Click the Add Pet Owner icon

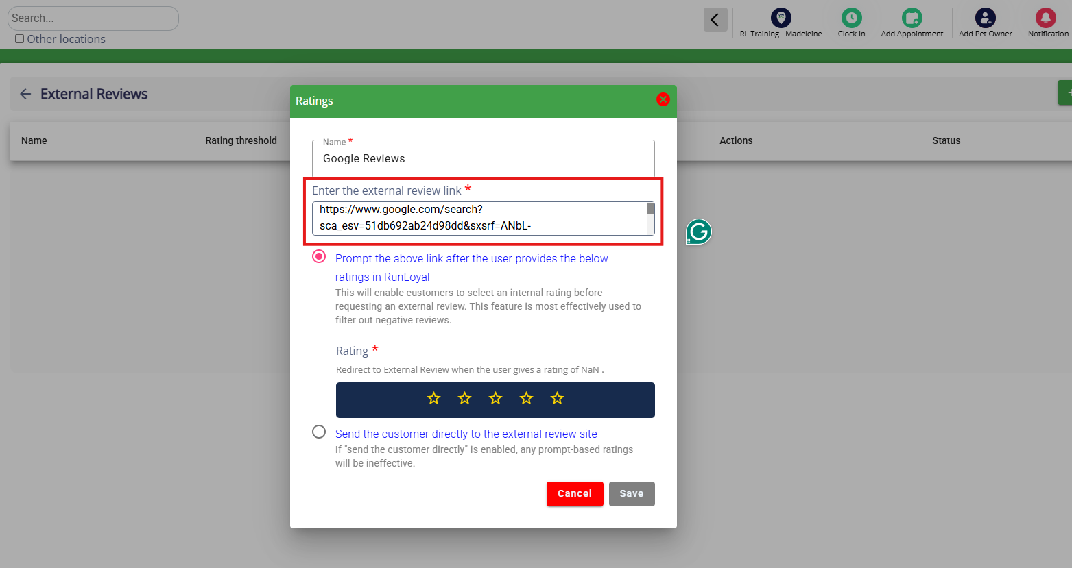986,17
